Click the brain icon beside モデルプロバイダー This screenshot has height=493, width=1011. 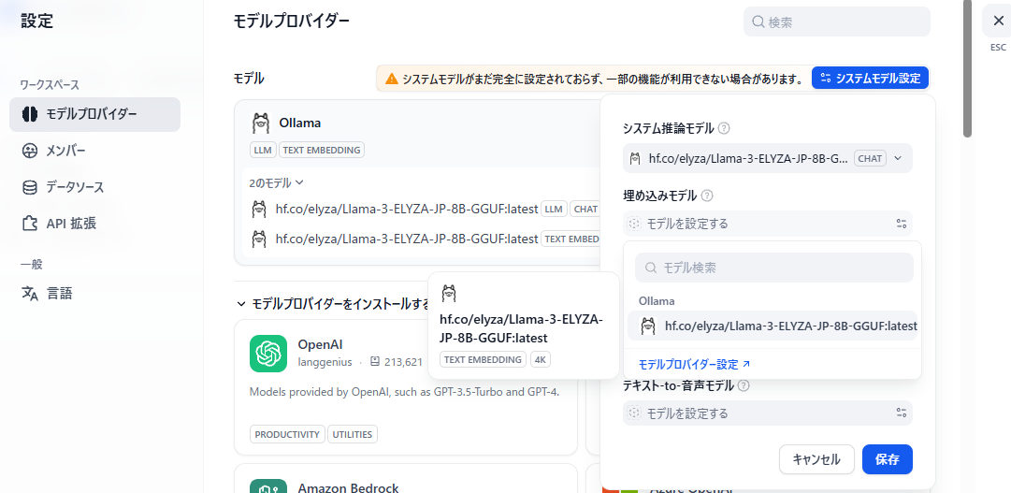[x=30, y=114]
